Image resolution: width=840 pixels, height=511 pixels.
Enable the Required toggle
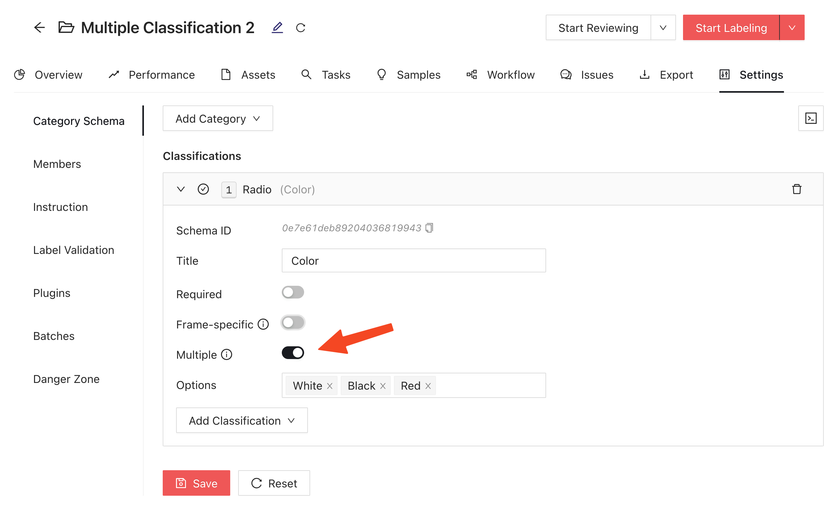click(293, 292)
